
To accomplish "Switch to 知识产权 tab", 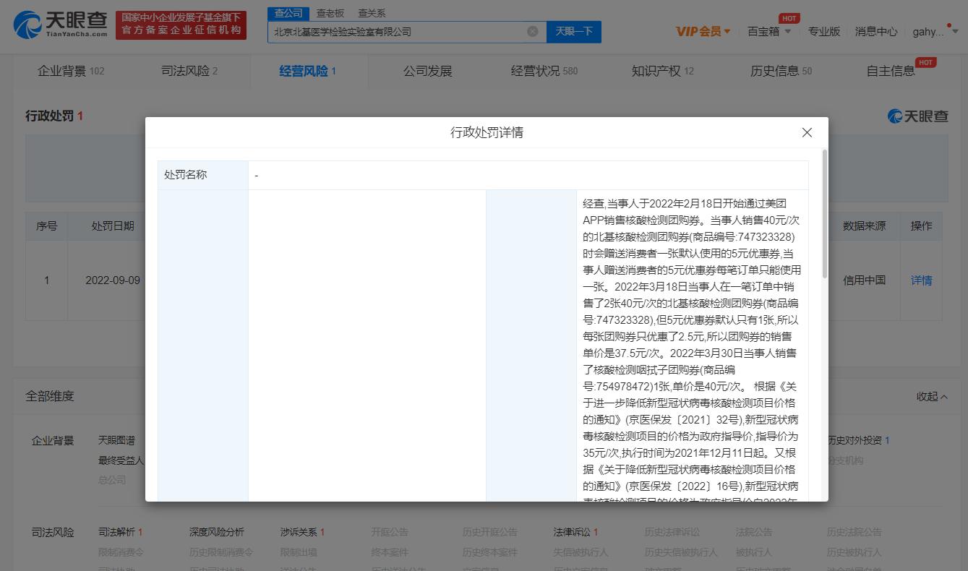I will click(x=663, y=71).
